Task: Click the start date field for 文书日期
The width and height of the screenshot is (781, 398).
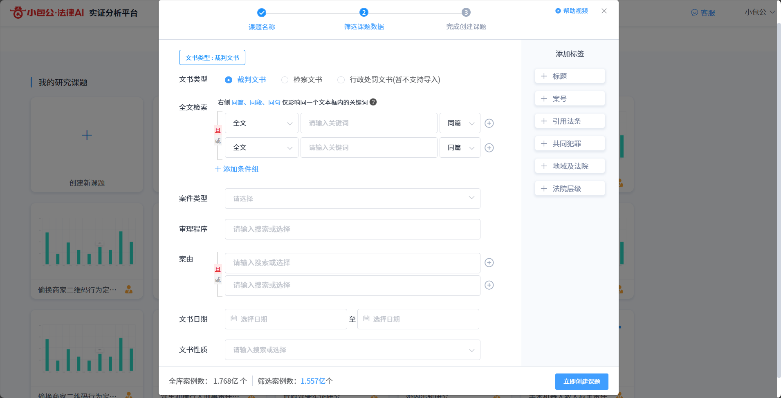Action: tap(286, 319)
